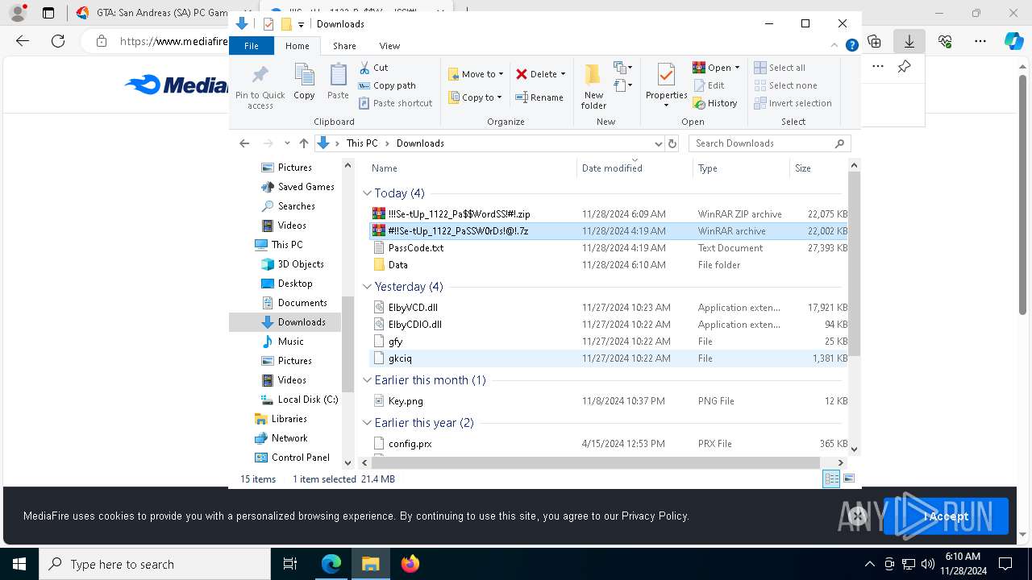Click the Rename button in Organize
The width and height of the screenshot is (1032, 580).
pyautogui.click(x=539, y=97)
